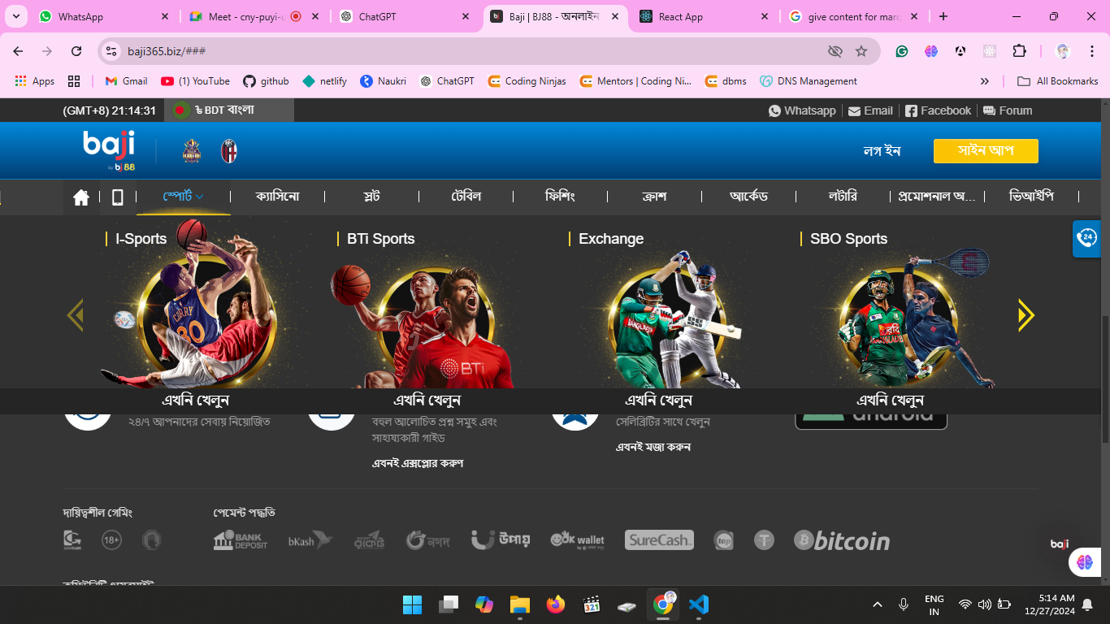The width and height of the screenshot is (1110, 624).
Task: Bookmark this page with star icon
Action: (861, 51)
